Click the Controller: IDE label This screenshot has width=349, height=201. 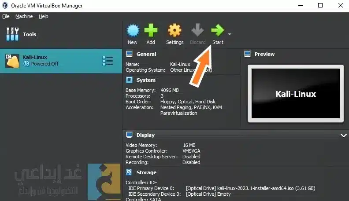[x=141, y=183]
